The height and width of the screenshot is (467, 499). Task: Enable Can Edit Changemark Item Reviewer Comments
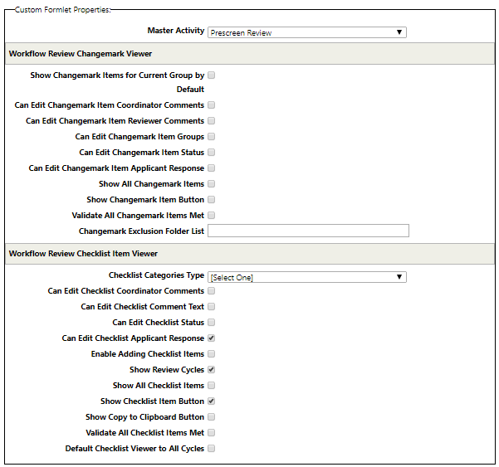pyautogui.click(x=212, y=121)
